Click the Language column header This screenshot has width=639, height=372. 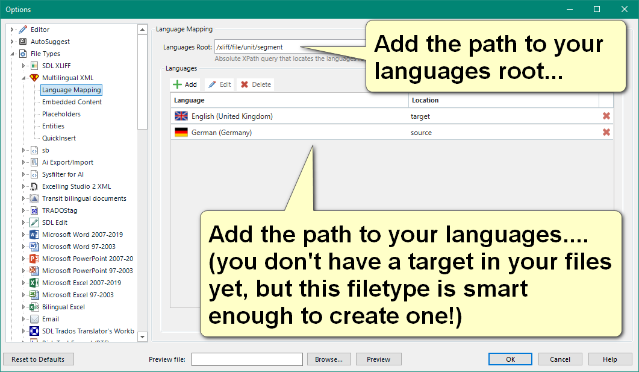tap(289, 100)
